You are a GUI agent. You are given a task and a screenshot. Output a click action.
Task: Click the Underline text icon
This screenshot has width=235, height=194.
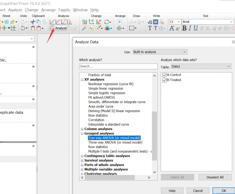[196, 28]
